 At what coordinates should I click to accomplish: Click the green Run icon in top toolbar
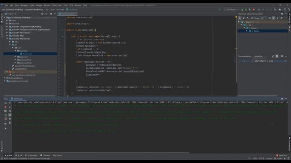pyautogui.click(x=242, y=10)
